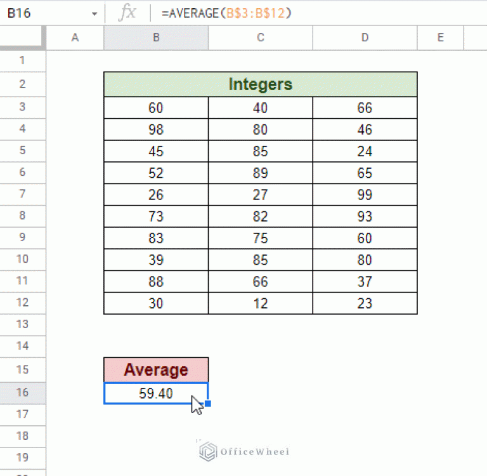Click cell D11 containing 37
487x476 pixels.
(365, 281)
